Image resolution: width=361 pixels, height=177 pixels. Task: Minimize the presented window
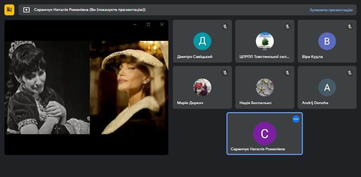135,25
